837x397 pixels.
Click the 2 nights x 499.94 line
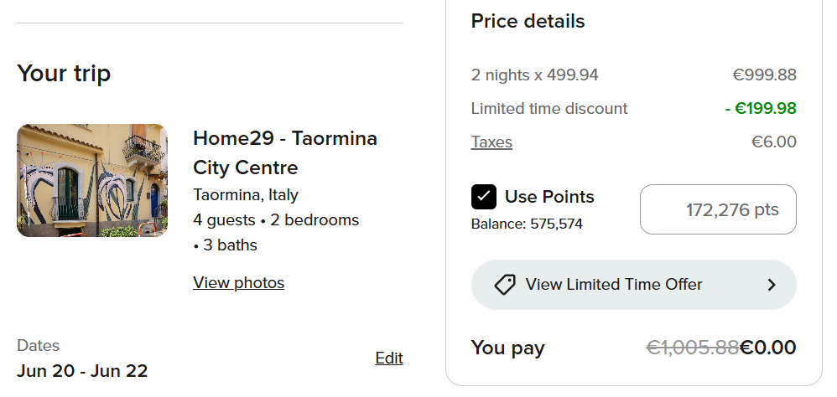(x=535, y=75)
